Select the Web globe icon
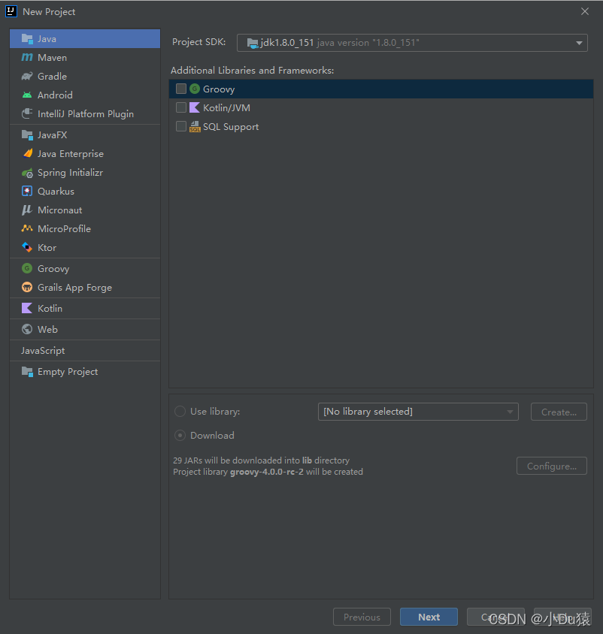The height and width of the screenshot is (634, 603). click(x=27, y=329)
